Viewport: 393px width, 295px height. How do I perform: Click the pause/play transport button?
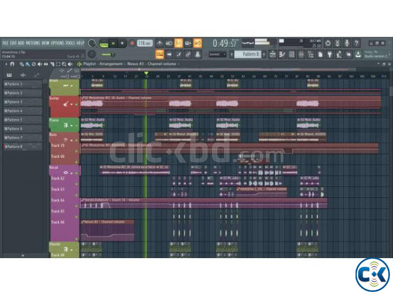(113, 44)
